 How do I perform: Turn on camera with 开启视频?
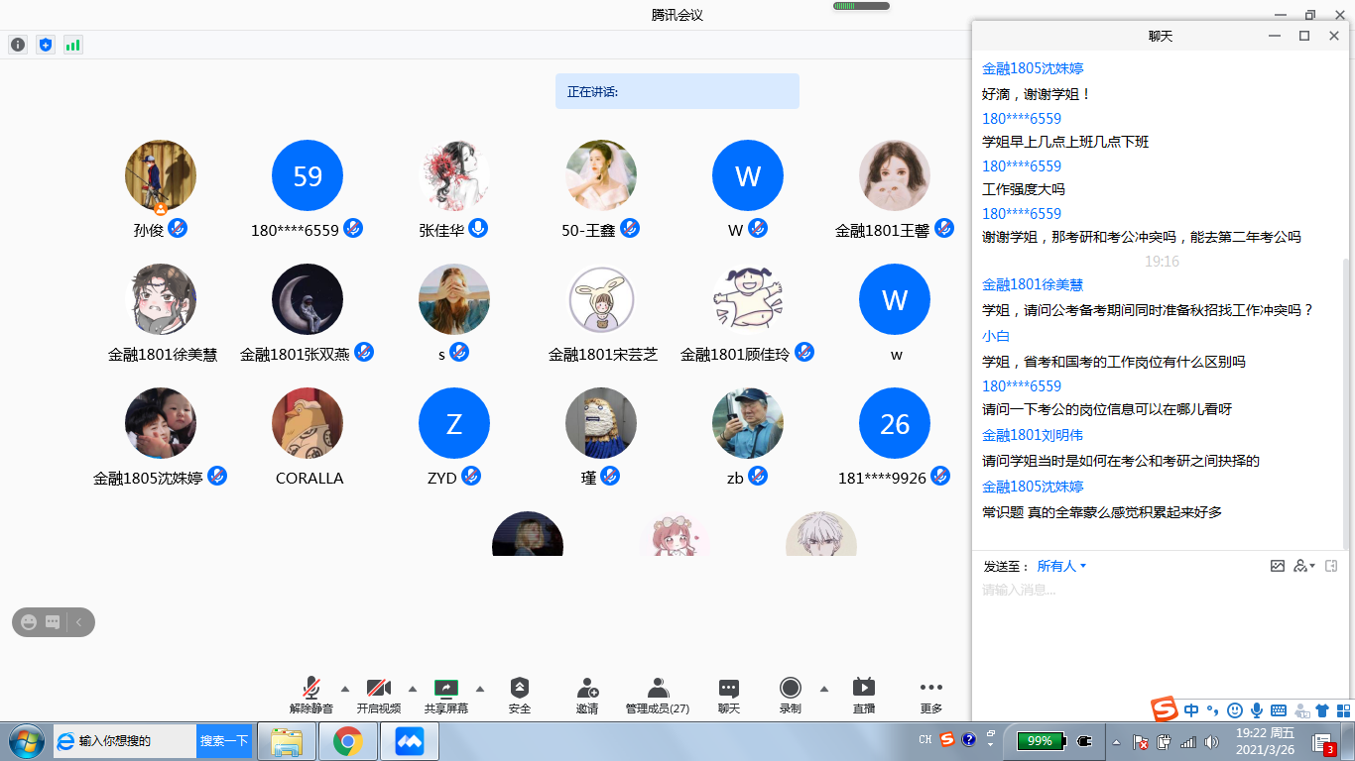379,696
